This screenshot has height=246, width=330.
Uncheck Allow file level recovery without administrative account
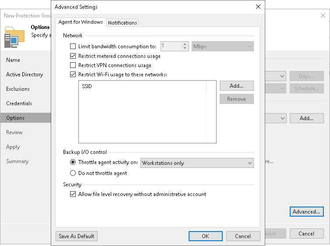[x=73, y=194]
